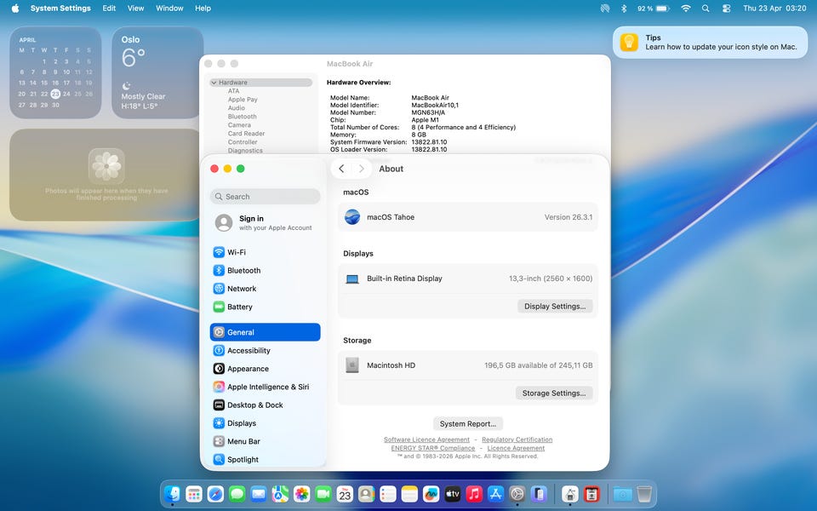This screenshot has width=817, height=511.
Task: Launch FaceTime from the Dock
Action: coord(323,493)
